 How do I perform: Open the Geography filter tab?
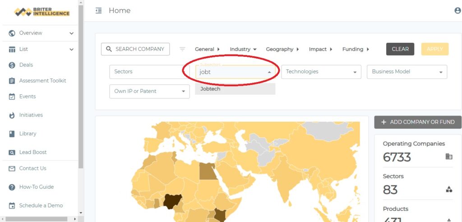(x=282, y=49)
